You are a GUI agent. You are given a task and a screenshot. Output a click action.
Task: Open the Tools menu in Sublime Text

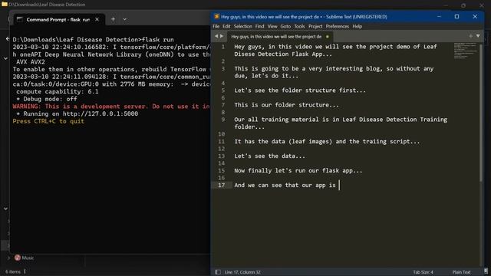click(299, 26)
